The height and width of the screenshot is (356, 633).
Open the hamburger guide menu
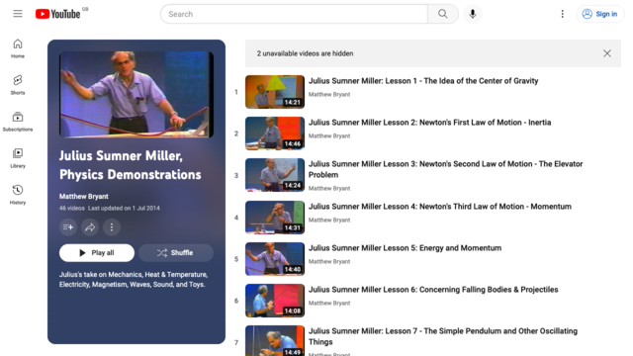pos(18,14)
